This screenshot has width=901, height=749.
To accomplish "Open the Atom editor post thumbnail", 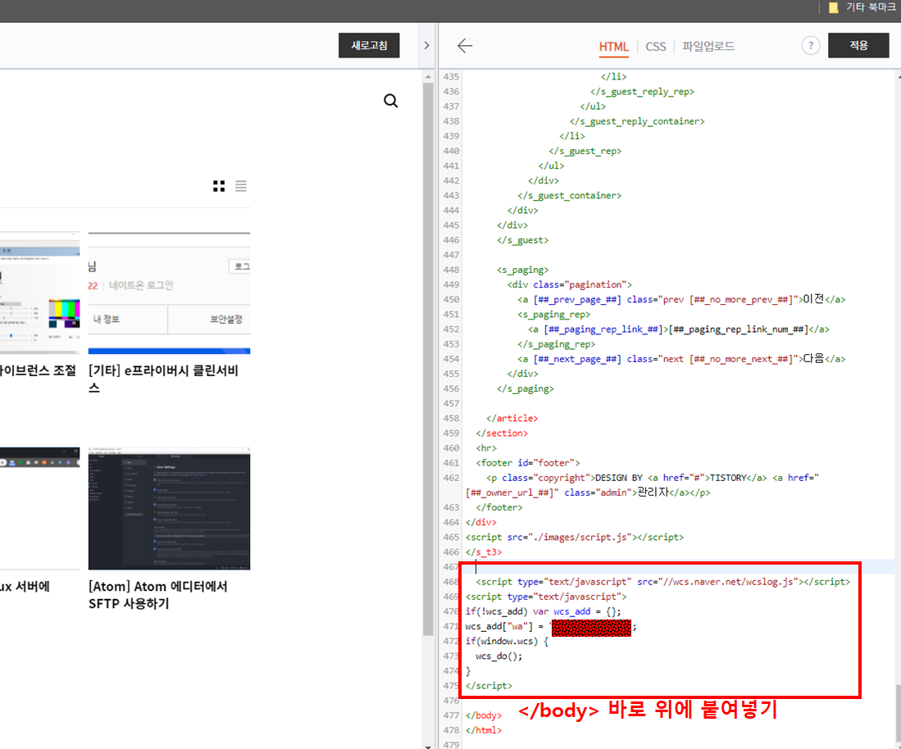I will click(x=169, y=508).
